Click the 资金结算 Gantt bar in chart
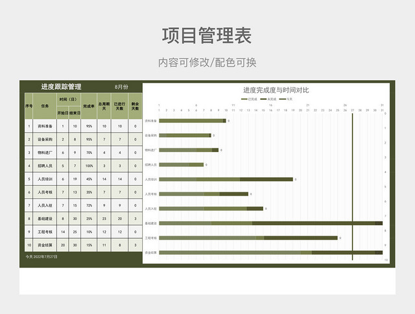 [271, 252]
